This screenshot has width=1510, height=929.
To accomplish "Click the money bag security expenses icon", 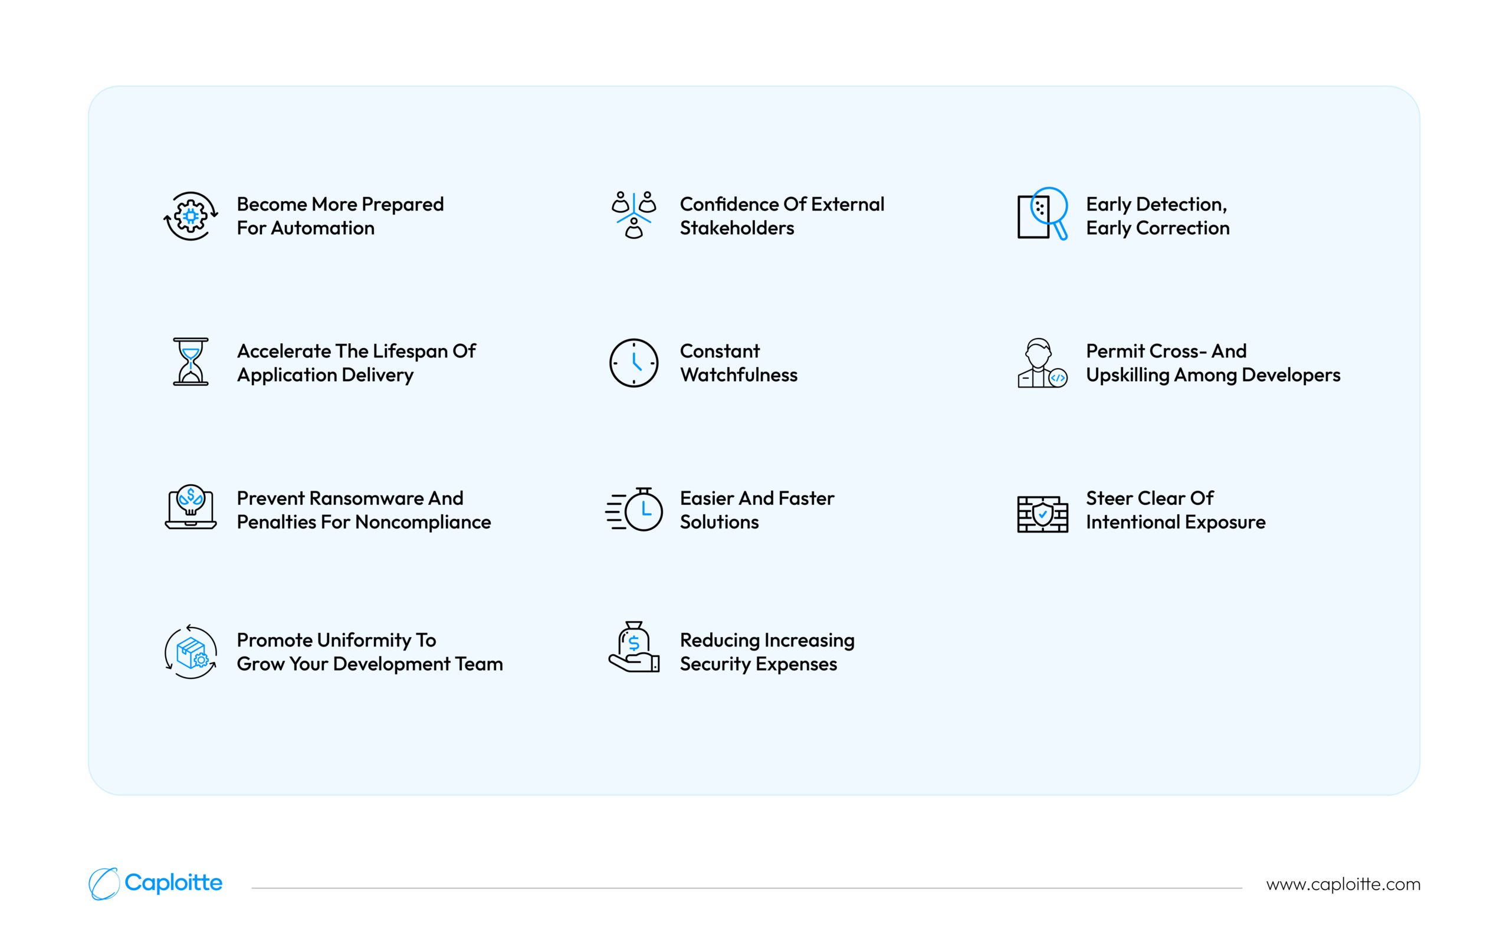I will pos(633,647).
